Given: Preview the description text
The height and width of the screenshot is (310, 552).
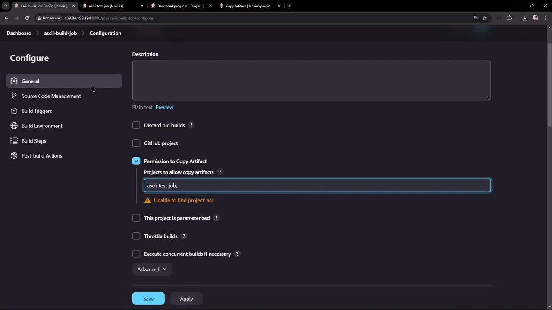Looking at the screenshot, I should (x=164, y=107).
